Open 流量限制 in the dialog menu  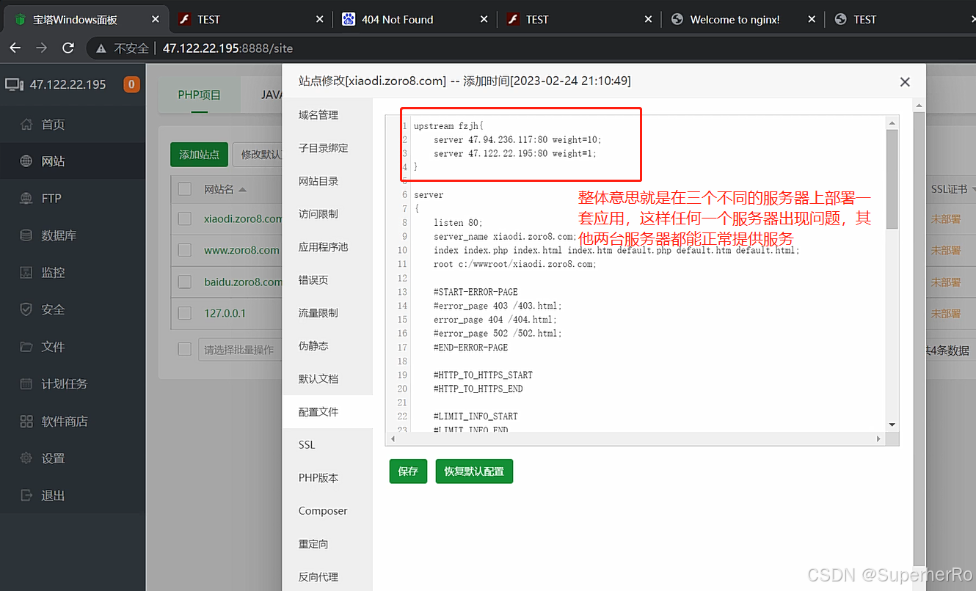click(x=318, y=313)
